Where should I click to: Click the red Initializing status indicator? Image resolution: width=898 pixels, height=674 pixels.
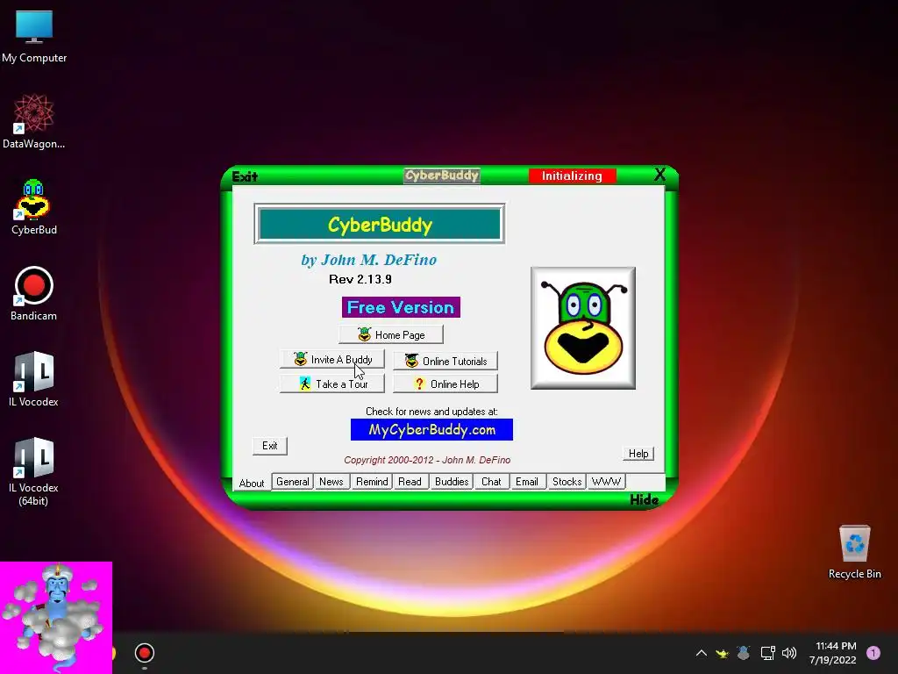pos(572,176)
